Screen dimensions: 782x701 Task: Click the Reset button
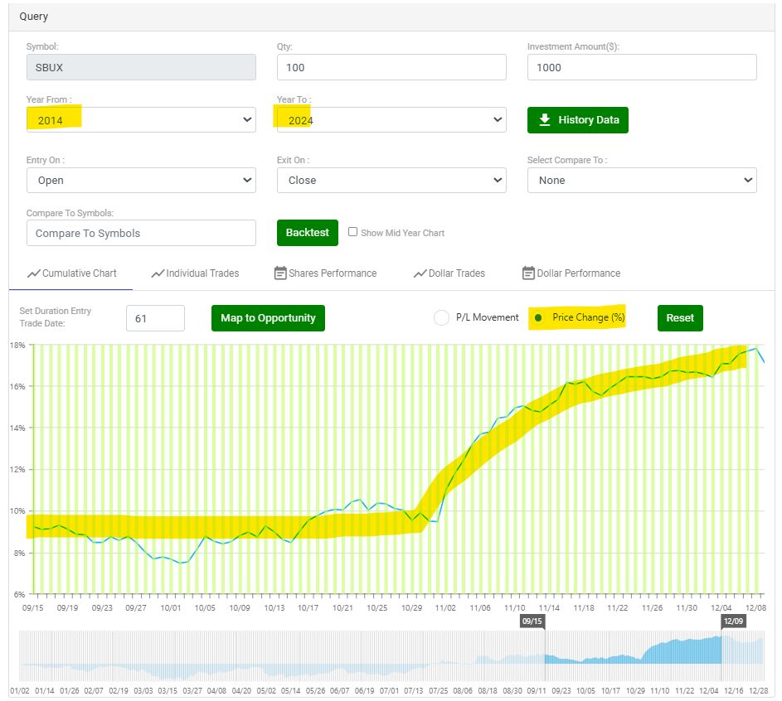tap(680, 318)
